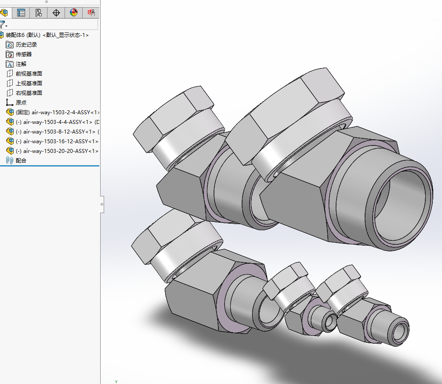Select the 上视基准面 top plane

29,83
